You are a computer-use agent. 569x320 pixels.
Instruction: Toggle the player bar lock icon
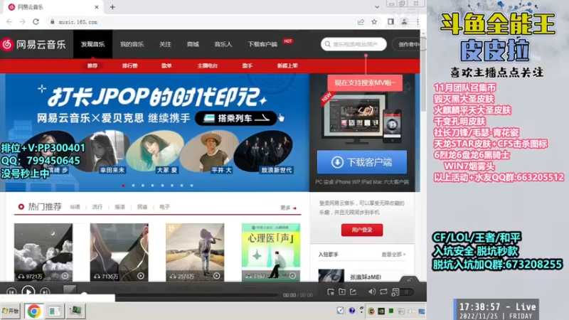pos(410,280)
